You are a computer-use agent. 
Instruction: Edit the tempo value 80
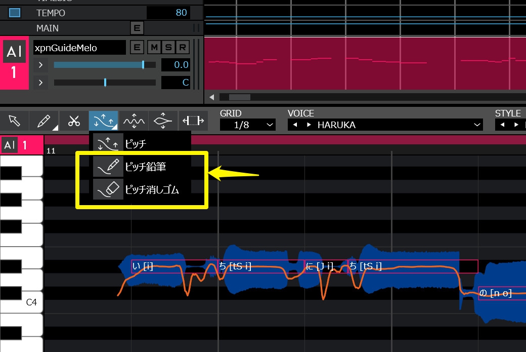click(168, 13)
